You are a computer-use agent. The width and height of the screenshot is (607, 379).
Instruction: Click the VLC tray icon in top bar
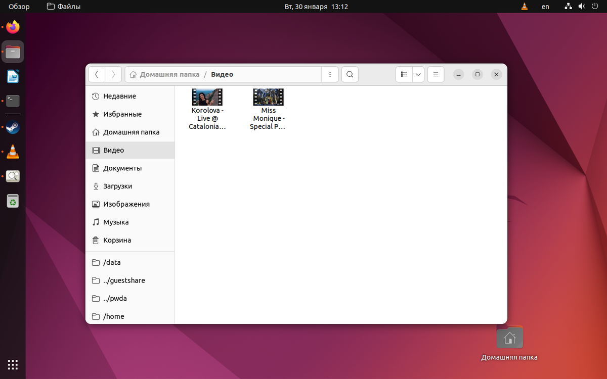(x=525, y=7)
